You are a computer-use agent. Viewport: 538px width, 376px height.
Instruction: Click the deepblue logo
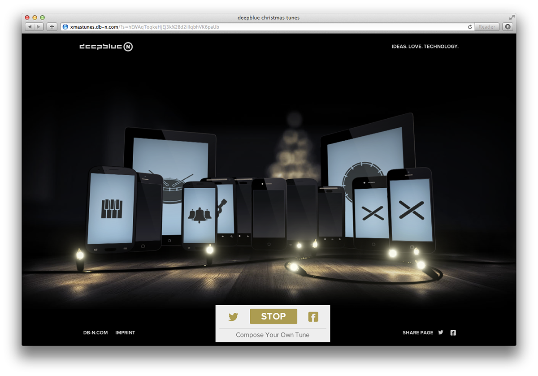106,47
